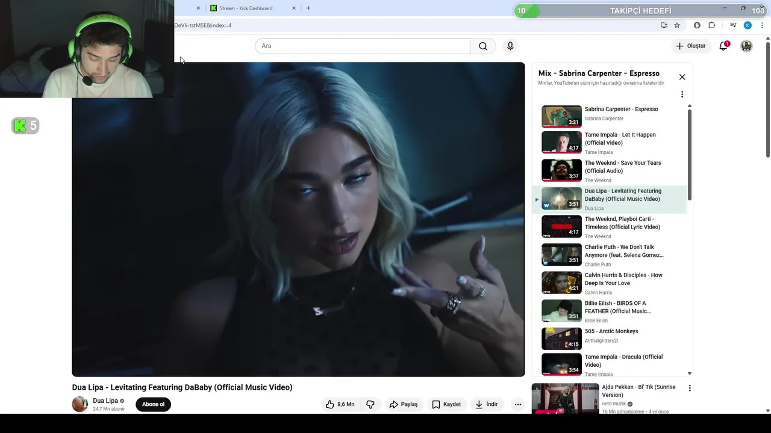Open the Chrome three-dot menu
The width and height of the screenshot is (771, 433).
tap(763, 25)
